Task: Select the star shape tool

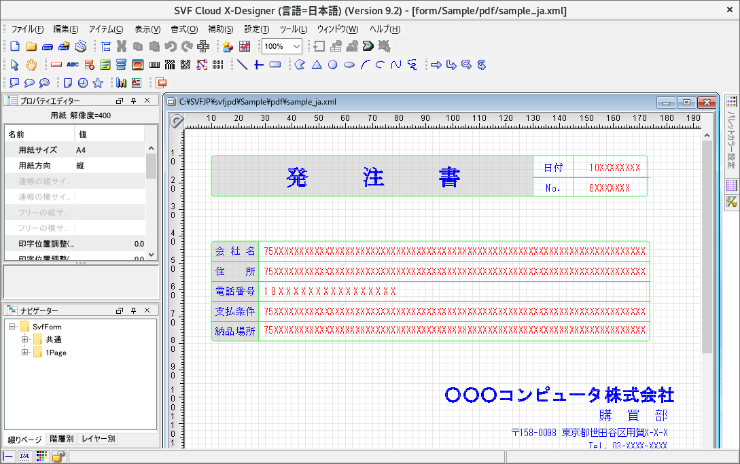Action: 99,82
